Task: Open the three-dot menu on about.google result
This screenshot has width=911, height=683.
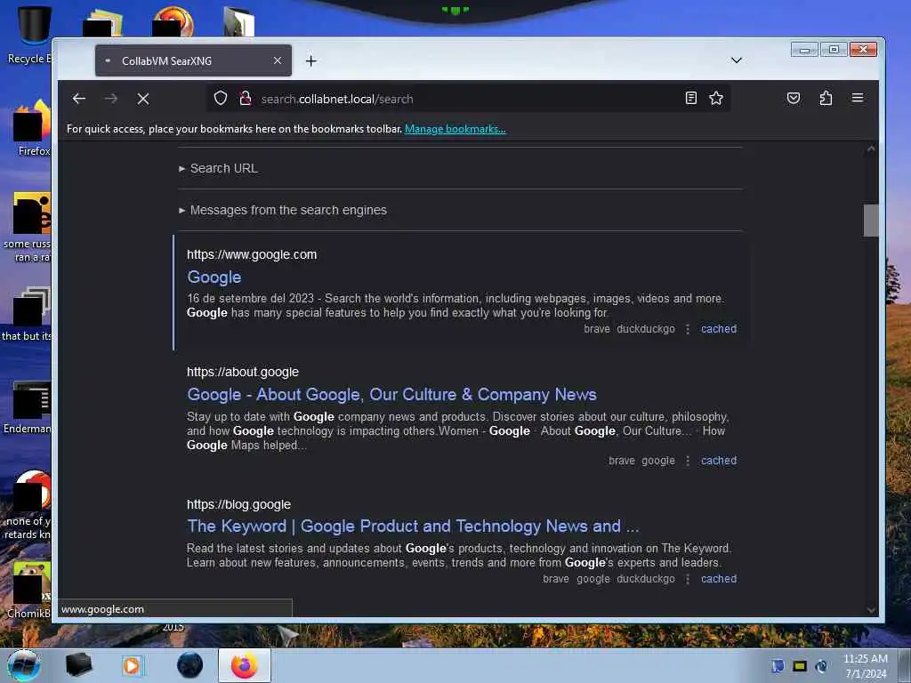Action: 688,462
